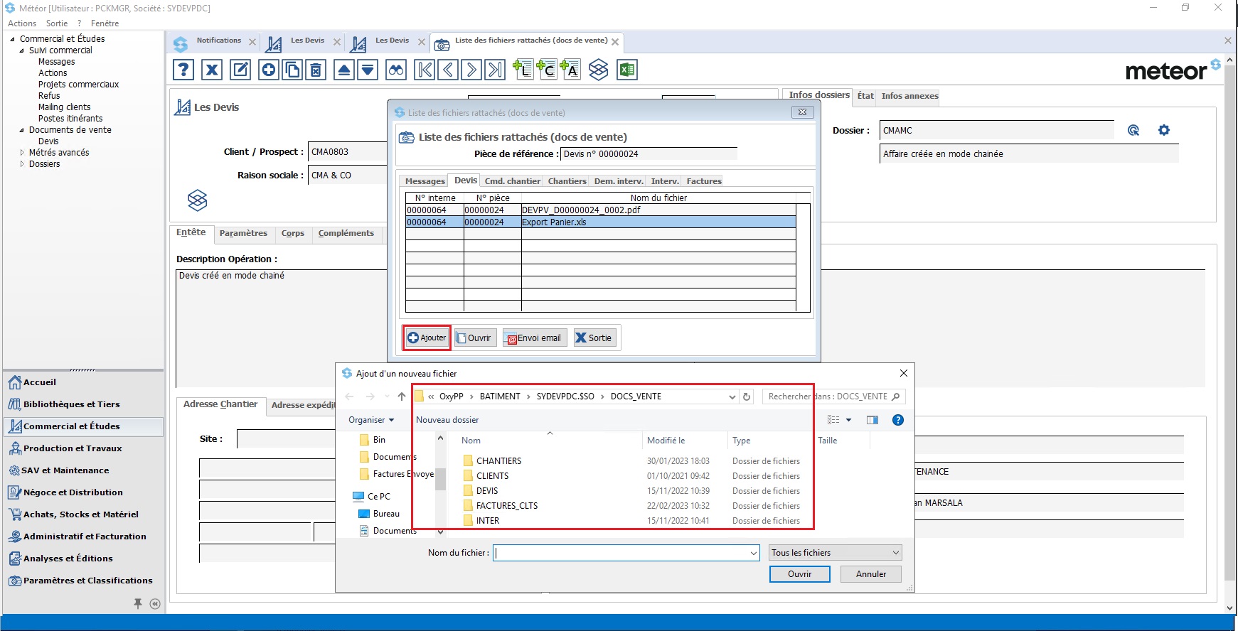Image resolution: width=1238 pixels, height=631 pixels.
Task: Open the address bar path history dropdown
Action: tap(732, 397)
